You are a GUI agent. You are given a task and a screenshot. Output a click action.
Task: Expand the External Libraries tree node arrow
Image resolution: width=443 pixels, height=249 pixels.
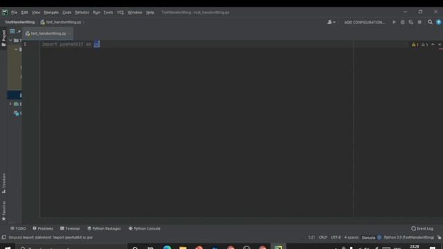[x=10, y=104]
